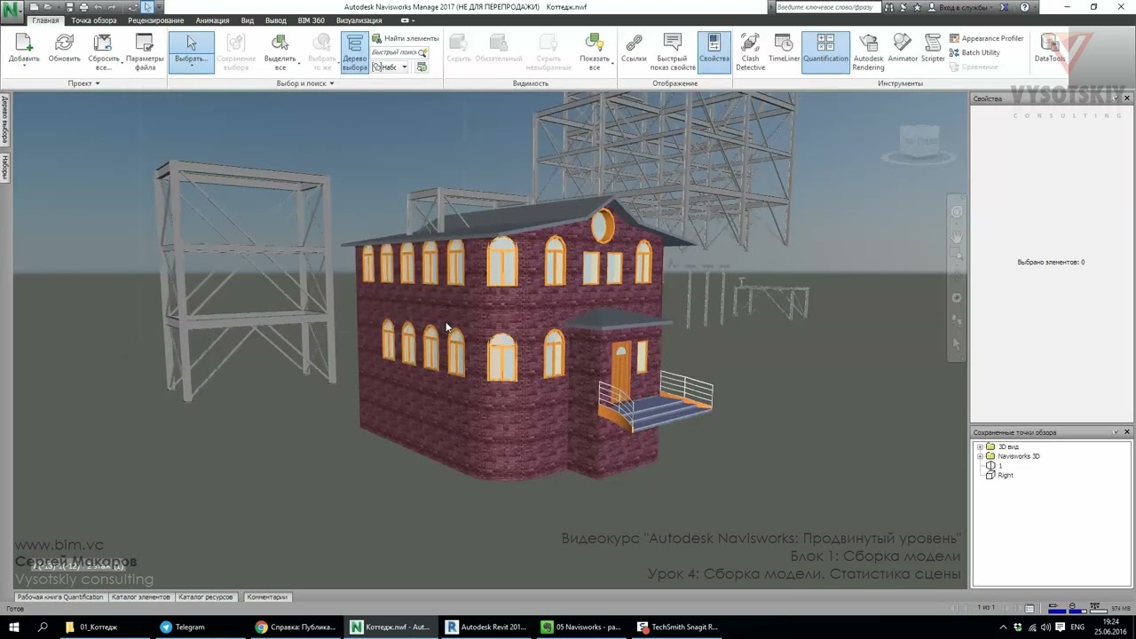Switch to Autodesk Revit in taskbar

(486, 627)
